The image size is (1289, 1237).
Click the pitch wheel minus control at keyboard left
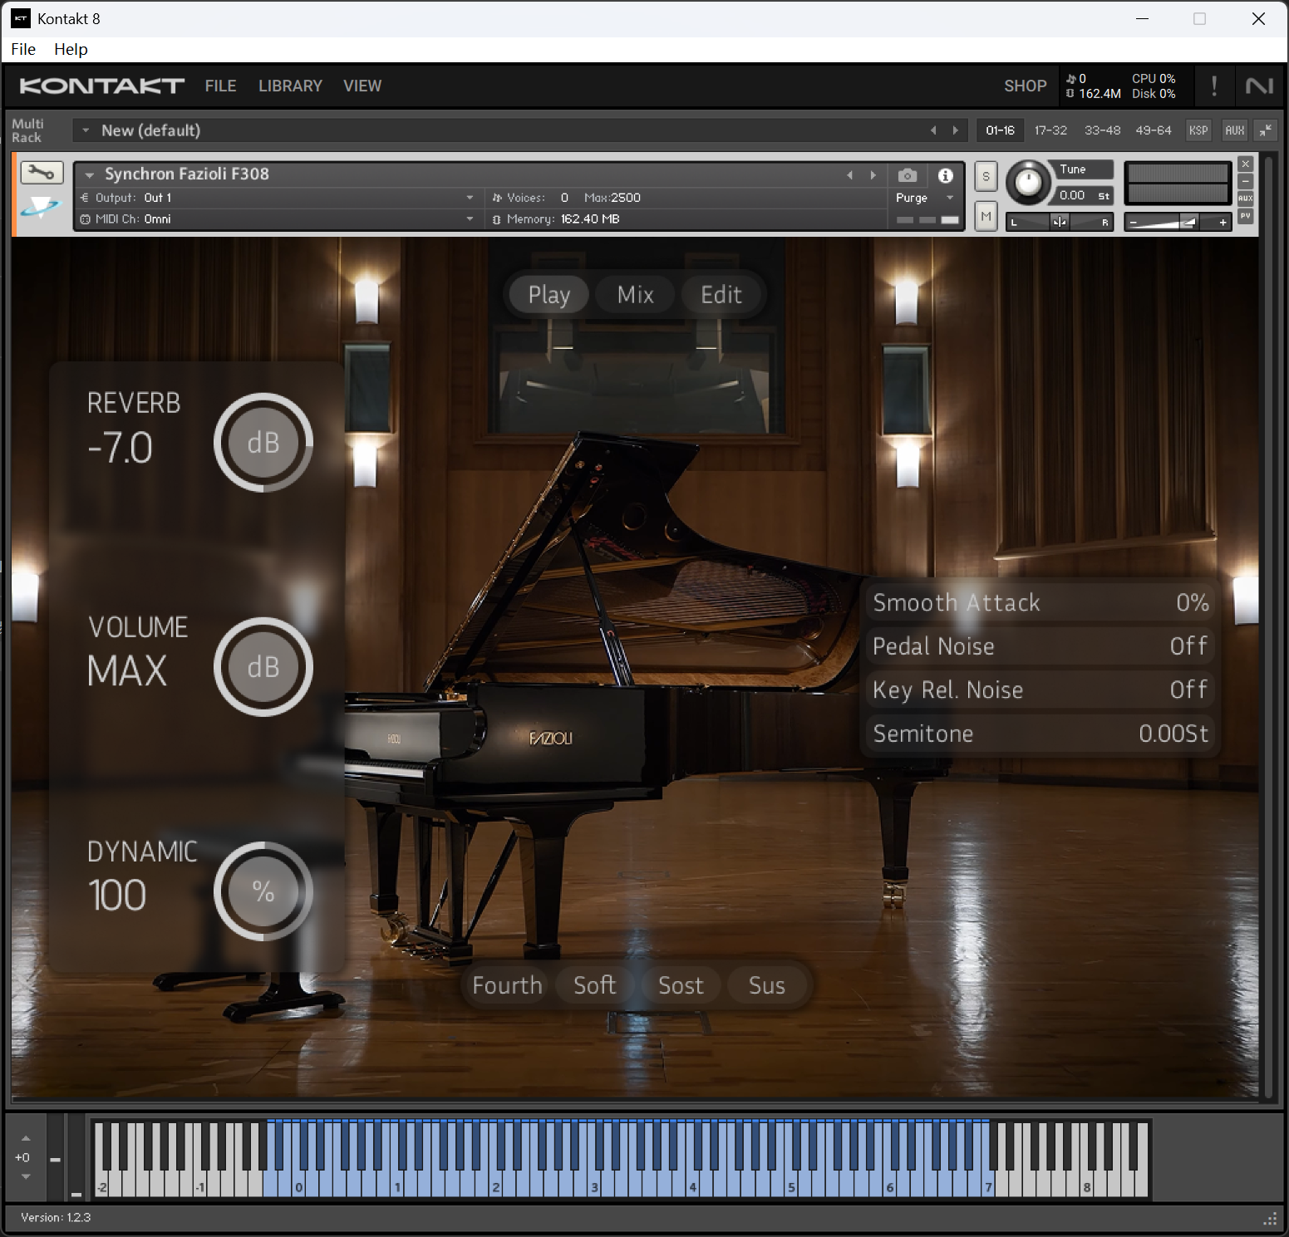point(55,1159)
